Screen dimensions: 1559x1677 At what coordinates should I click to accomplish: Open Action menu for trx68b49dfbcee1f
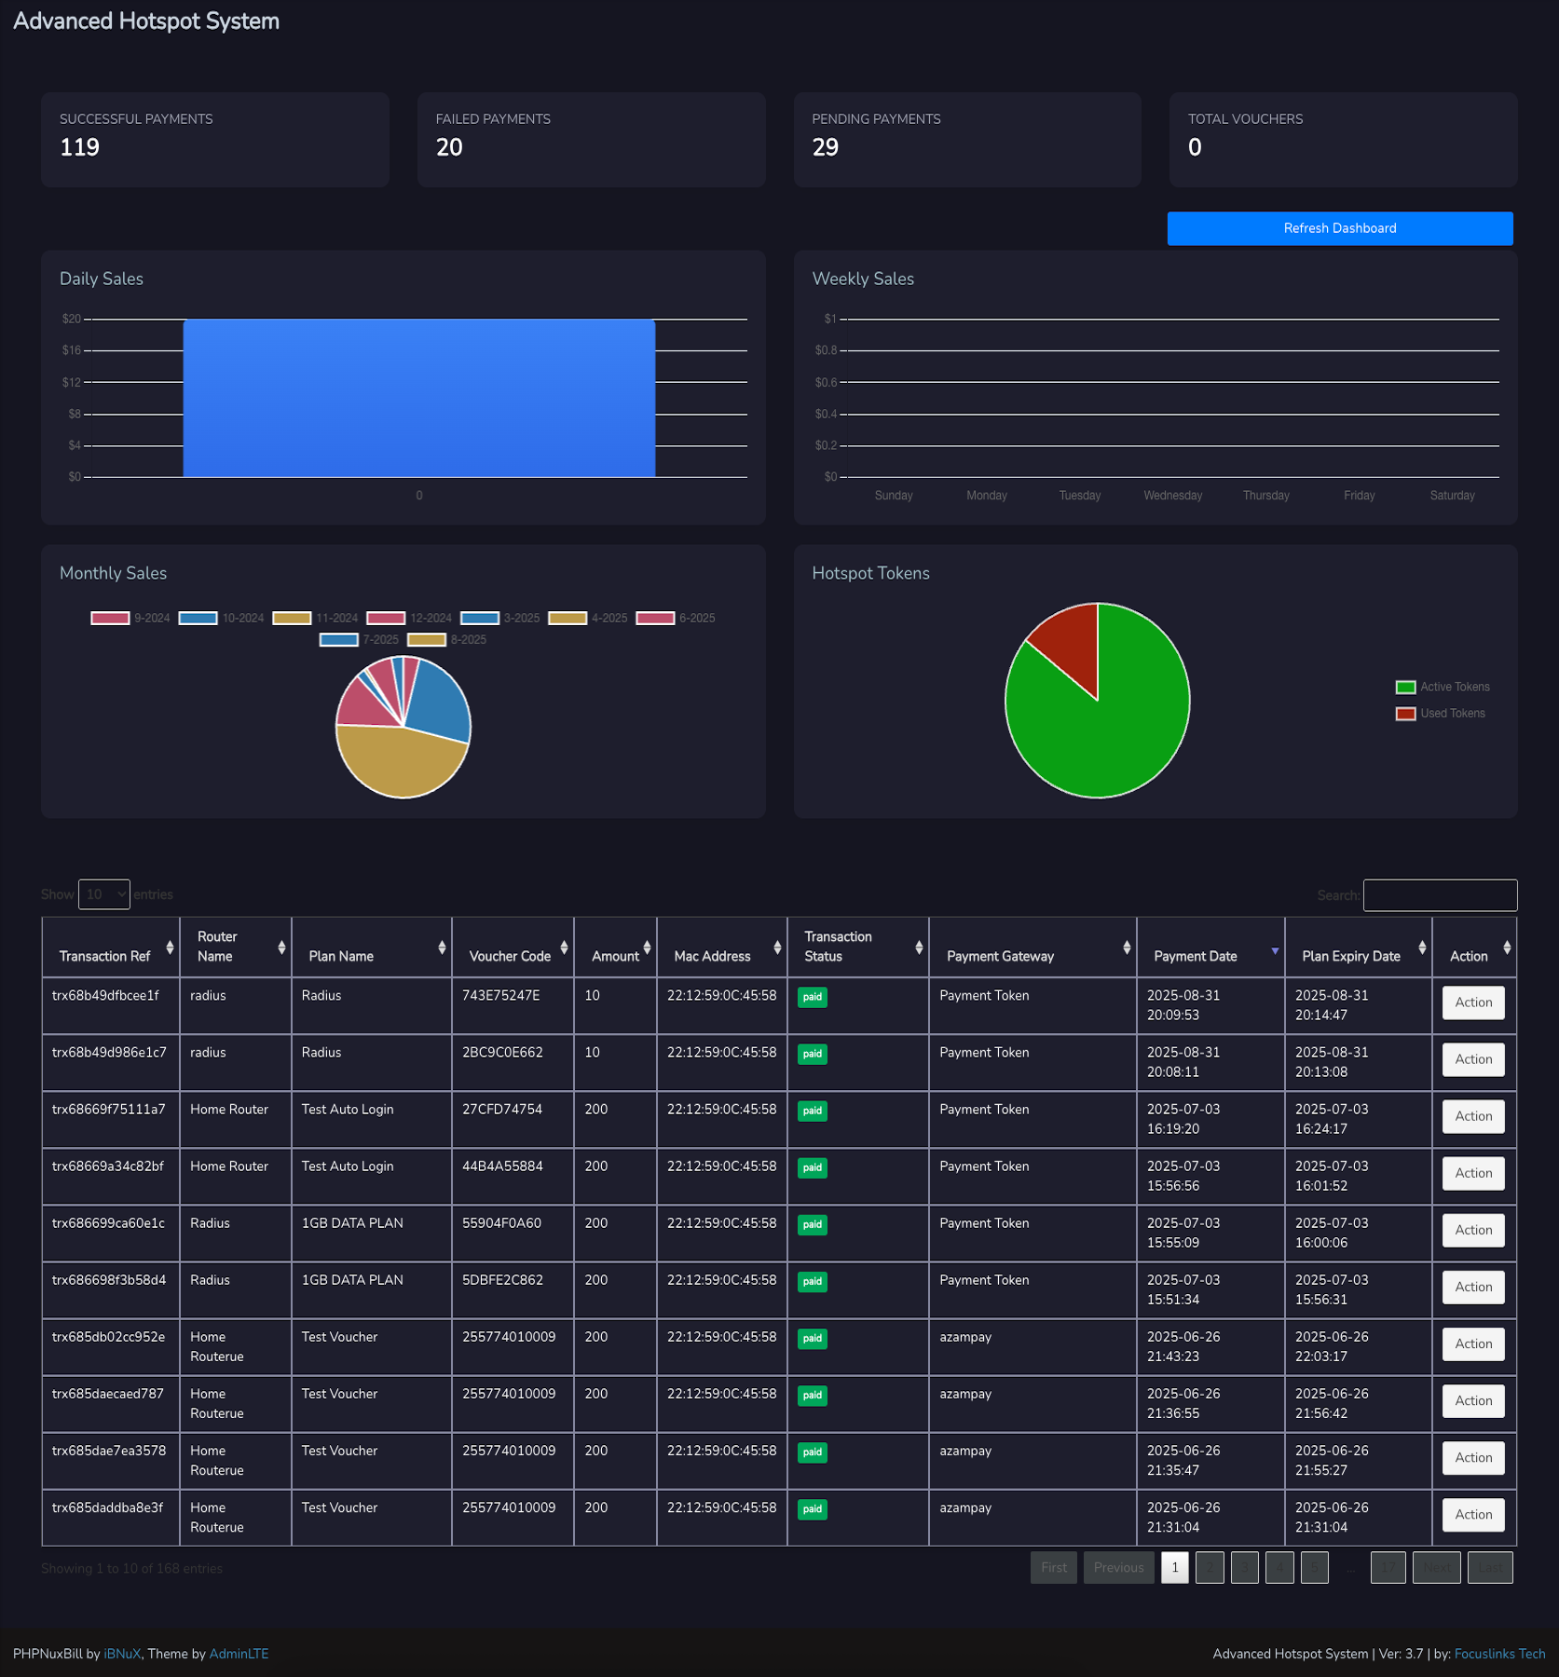(1473, 1002)
